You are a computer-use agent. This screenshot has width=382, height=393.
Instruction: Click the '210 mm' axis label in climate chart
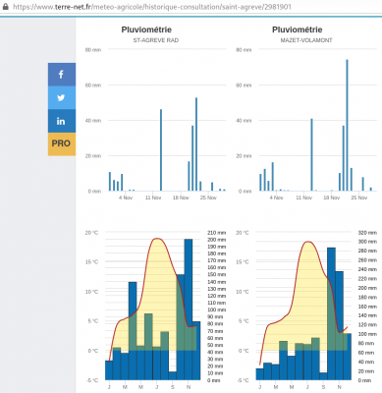(216, 233)
